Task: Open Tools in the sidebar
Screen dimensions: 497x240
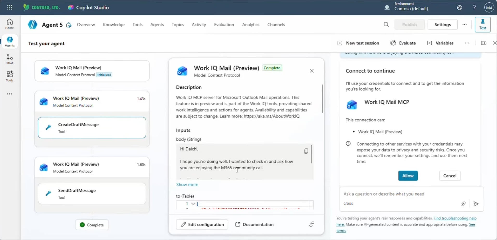Action: click(10, 76)
